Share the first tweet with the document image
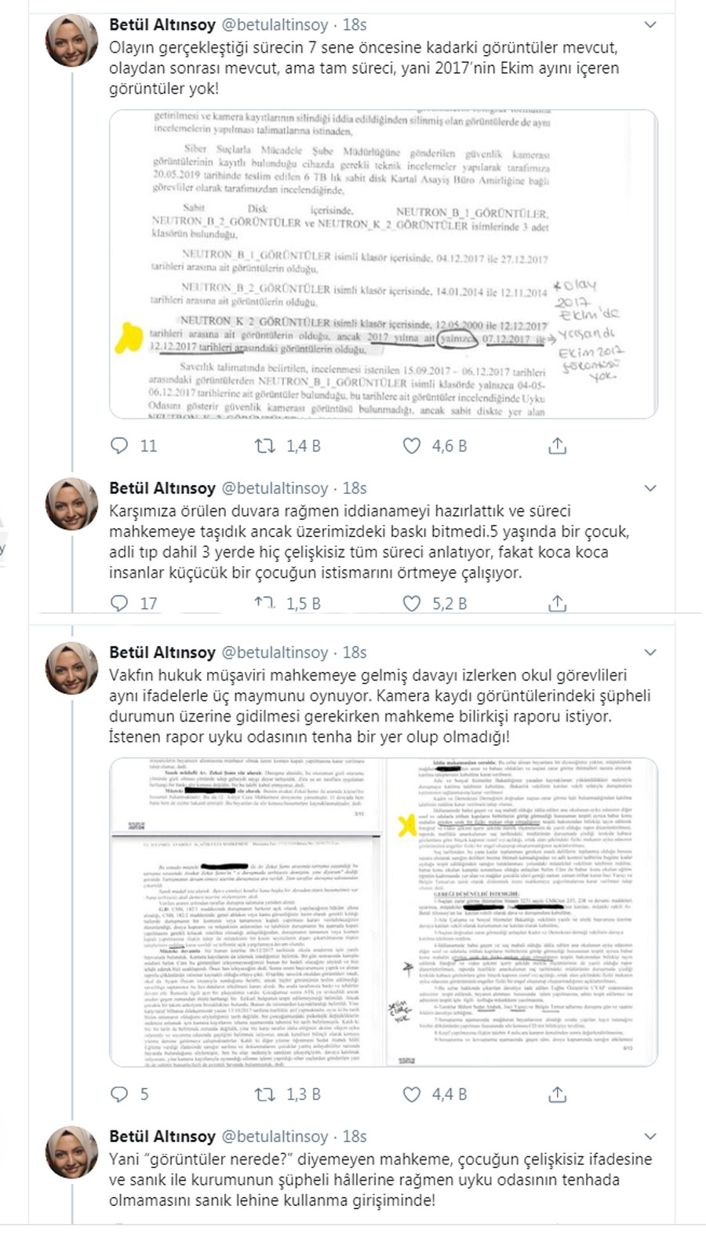The image size is (706, 1249). tap(557, 446)
